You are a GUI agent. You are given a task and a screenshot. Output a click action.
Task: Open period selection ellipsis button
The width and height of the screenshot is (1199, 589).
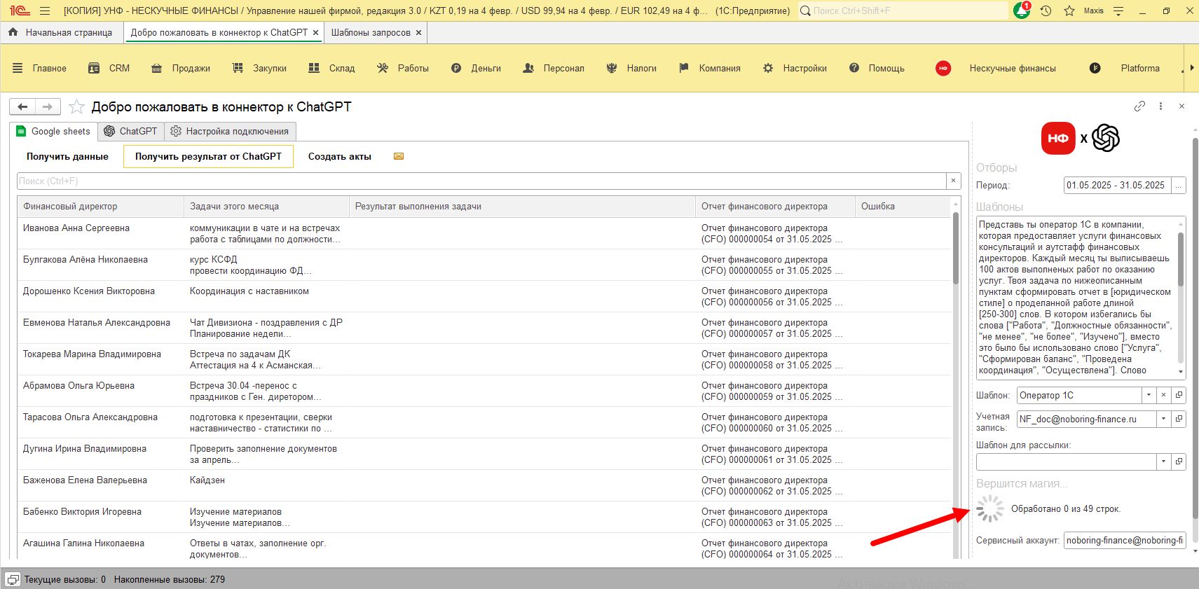point(1179,186)
